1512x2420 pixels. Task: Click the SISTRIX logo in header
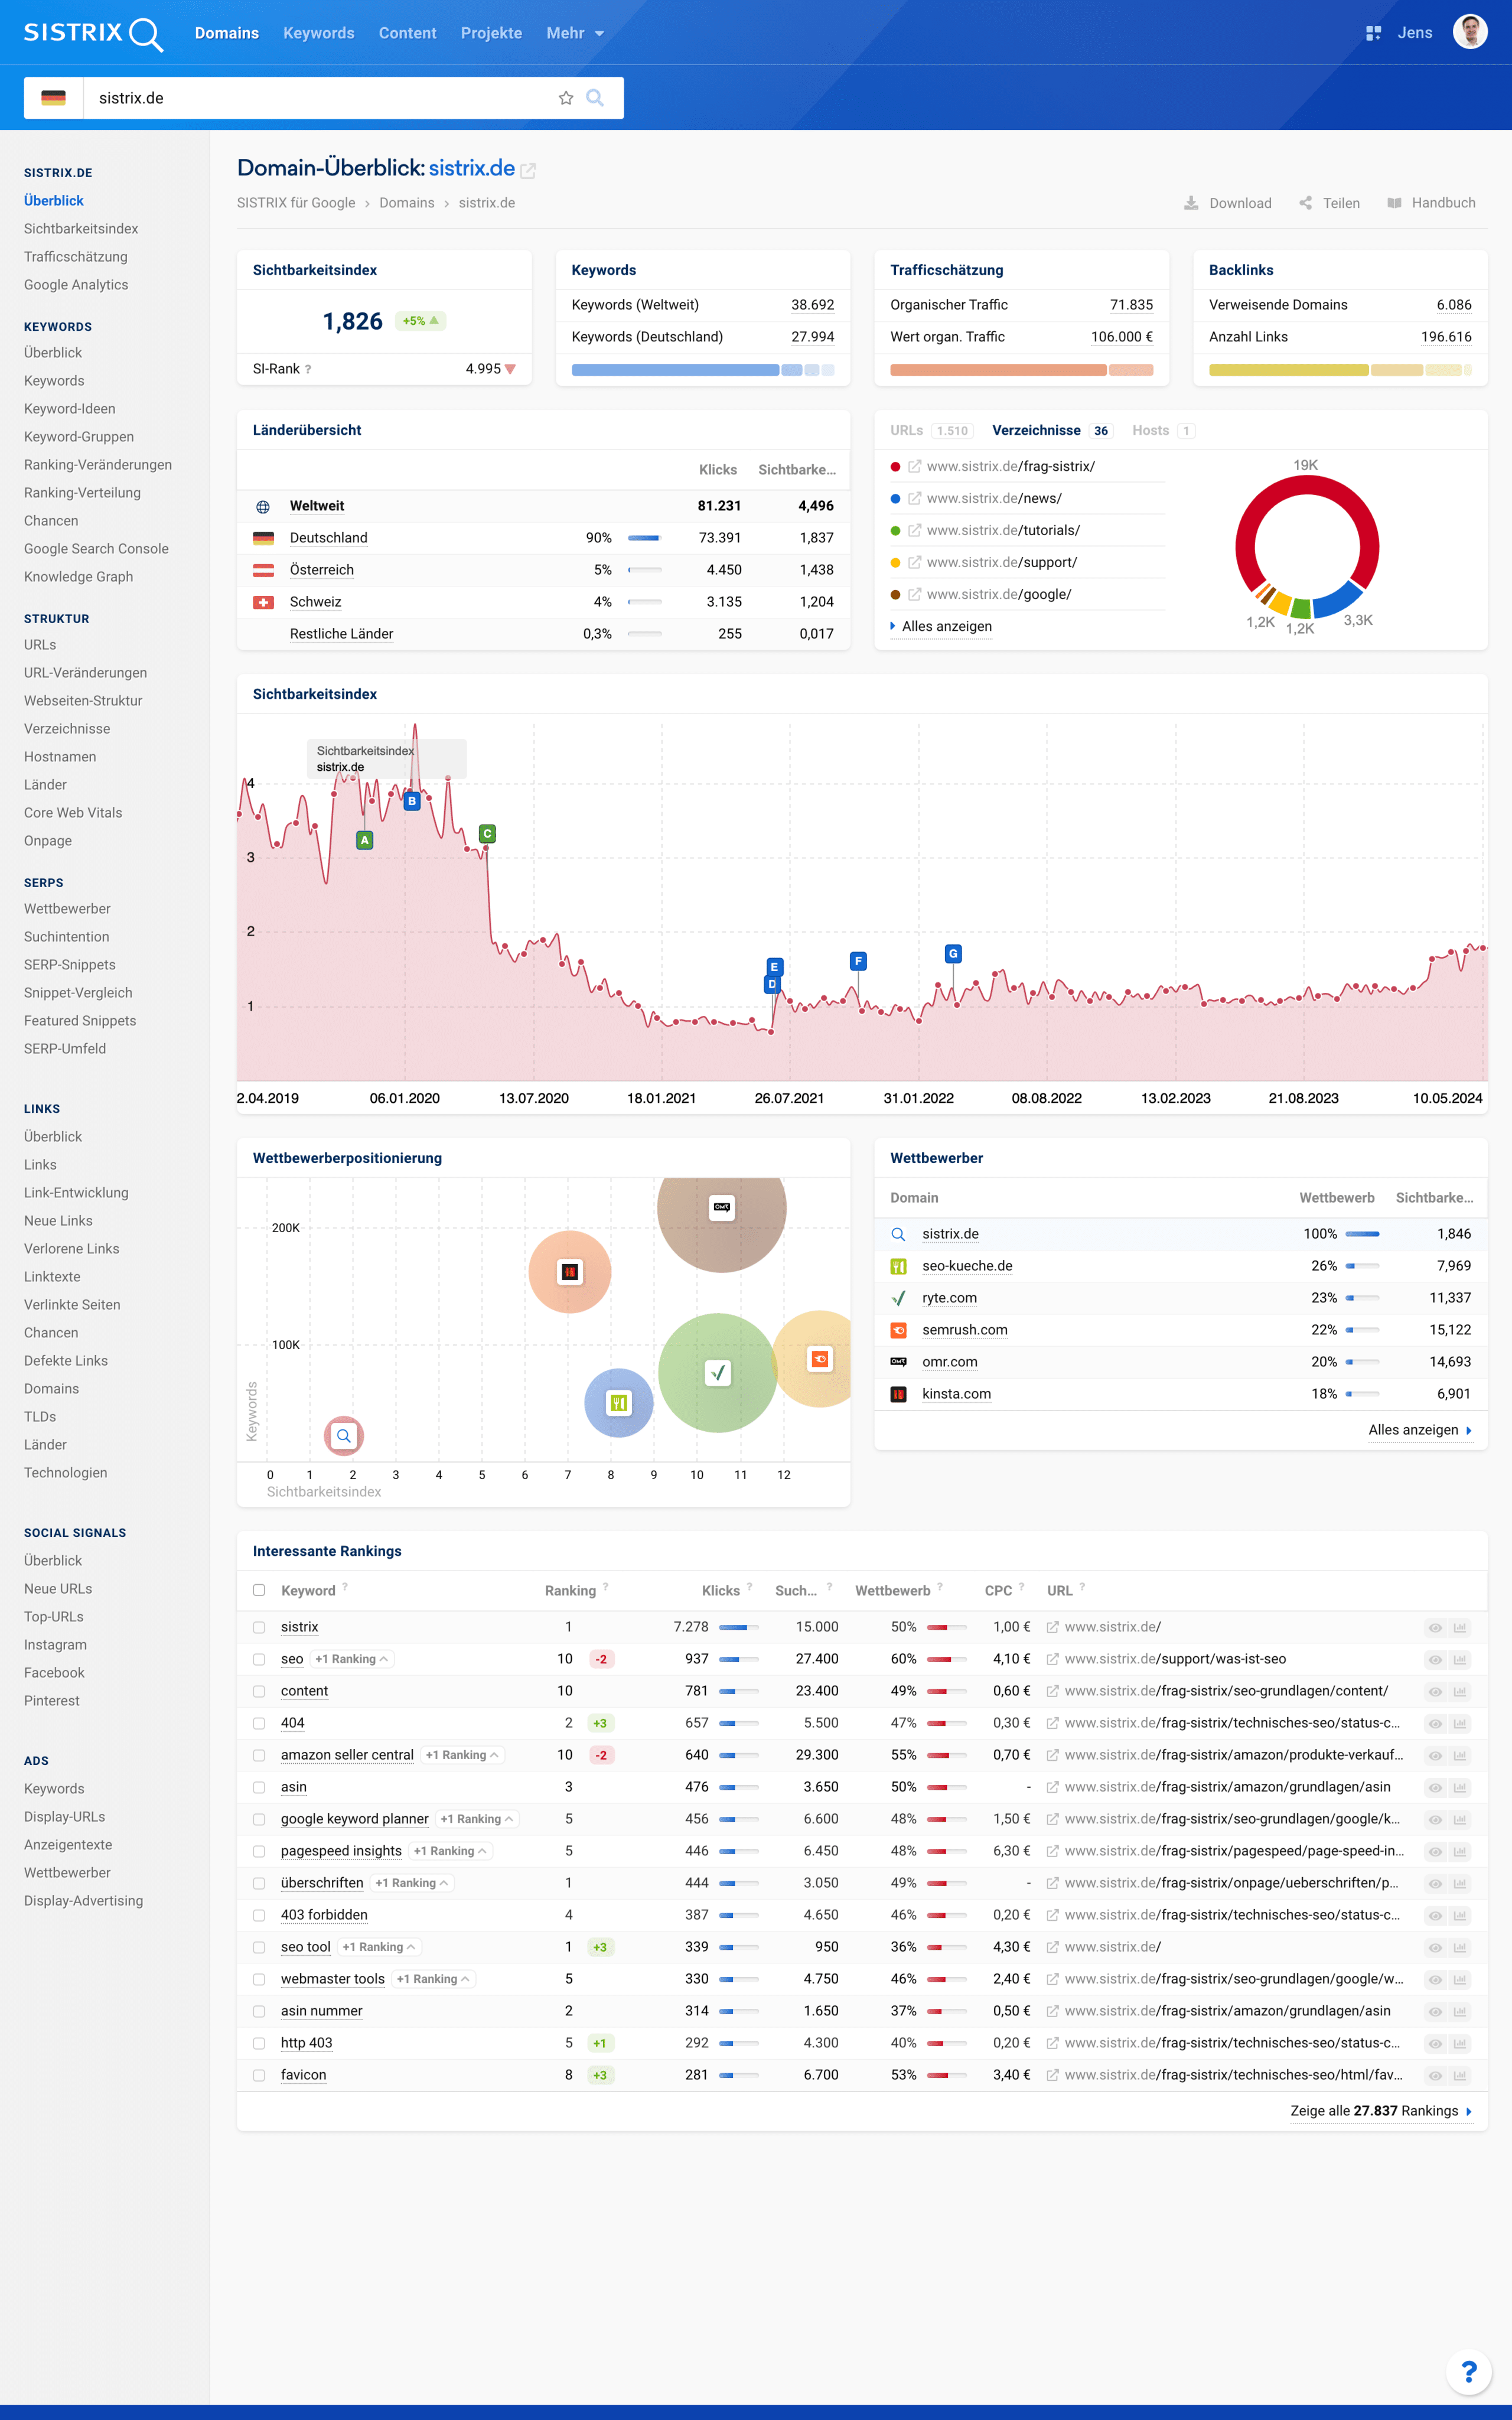[93, 33]
